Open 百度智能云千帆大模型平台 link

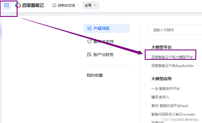point(172,57)
